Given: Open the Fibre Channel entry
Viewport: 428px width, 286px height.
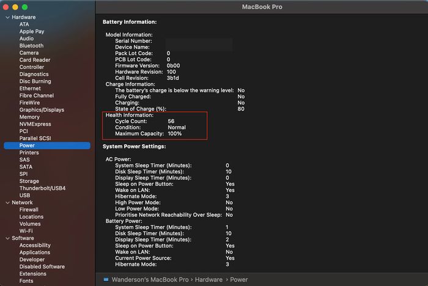Looking at the screenshot, I should pyautogui.click(x=37, y=95).
